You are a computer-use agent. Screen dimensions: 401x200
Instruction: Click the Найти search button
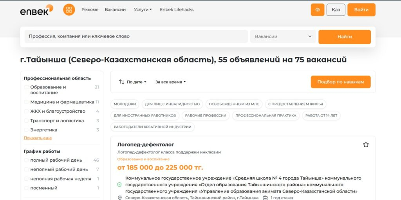click(345, 36)
